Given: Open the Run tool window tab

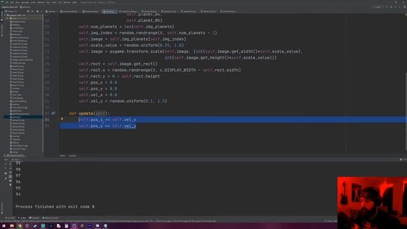Looking at the screenshot, I should click(22, 218).
